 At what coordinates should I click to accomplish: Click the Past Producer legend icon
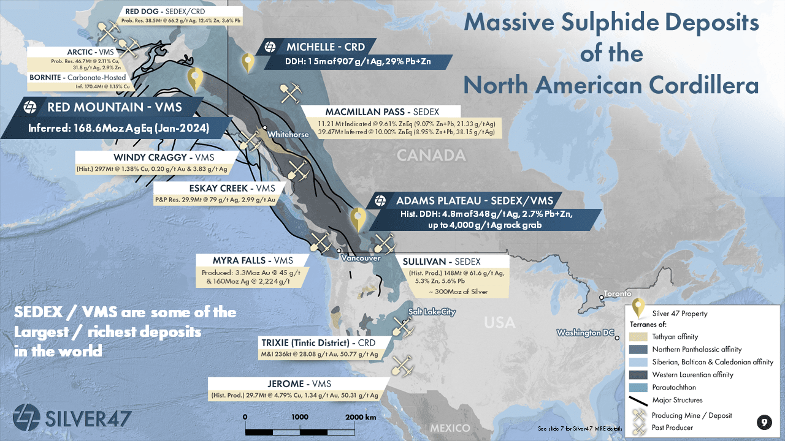(x=639, y=428)
